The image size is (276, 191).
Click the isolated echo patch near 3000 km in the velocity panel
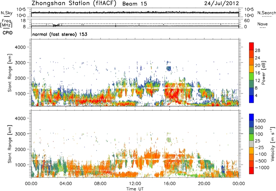[x=169, y=140]
